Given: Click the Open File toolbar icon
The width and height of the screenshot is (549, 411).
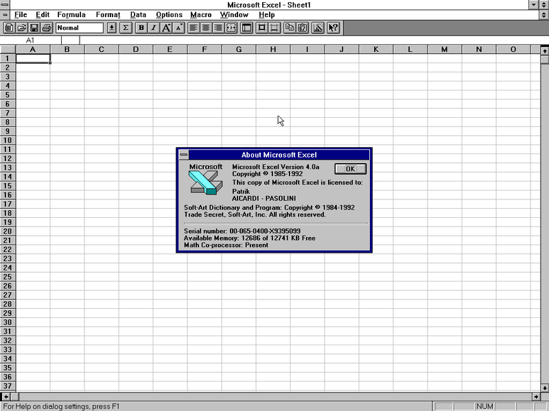Looking at the screenshot, I should click(21, 28).
